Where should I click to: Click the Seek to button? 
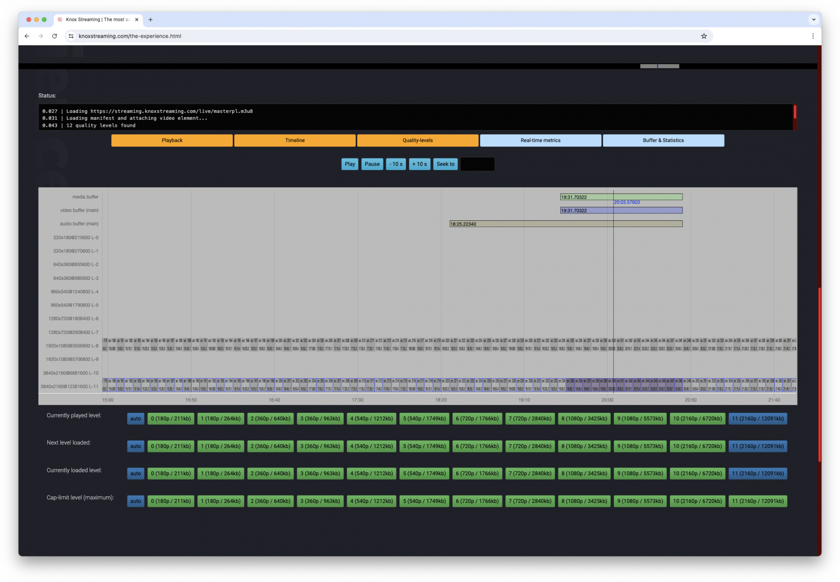[x=445, y=164]
